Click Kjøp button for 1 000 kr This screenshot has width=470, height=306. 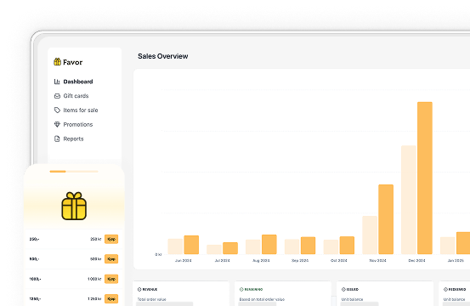111,279
